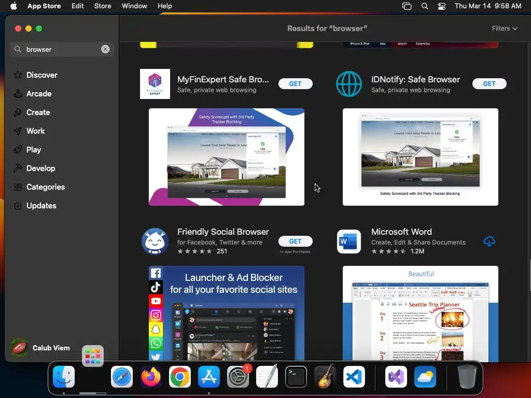Click the results list vertical scrollbar
The image size is (531, 398).
(x=529, y=275)
